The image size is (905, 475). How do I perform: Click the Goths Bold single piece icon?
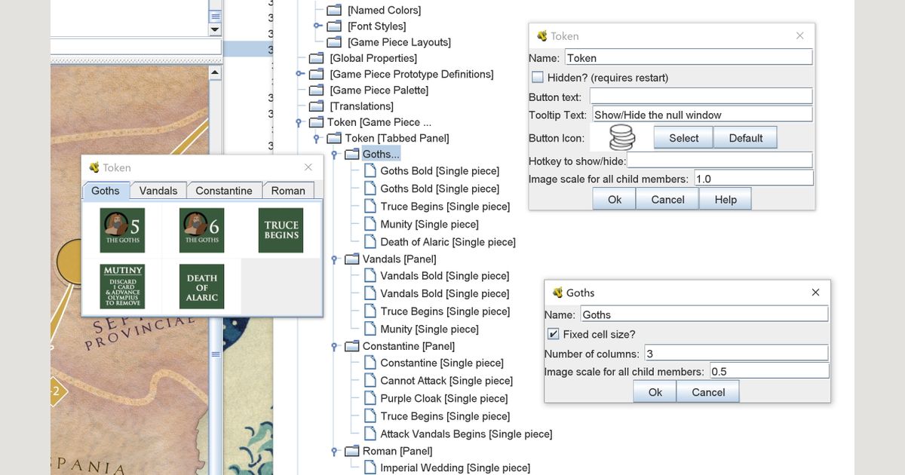coord(370,170)
